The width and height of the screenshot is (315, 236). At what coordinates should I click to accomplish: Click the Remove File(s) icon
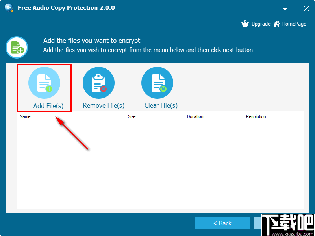click(x=98, y=83)
